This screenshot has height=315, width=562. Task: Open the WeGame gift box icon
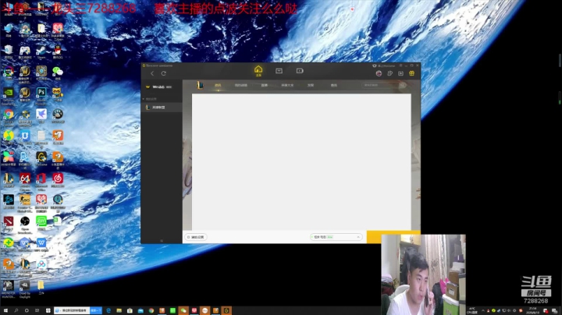(x=411, y=73)
